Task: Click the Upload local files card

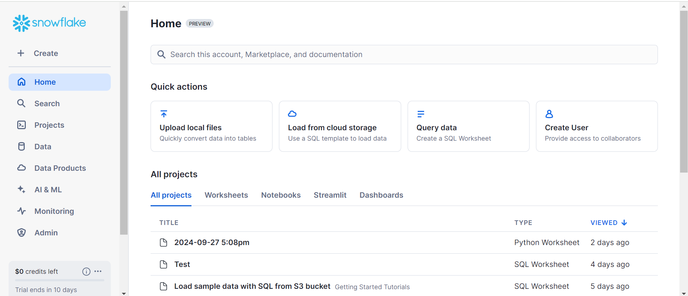Action: [212, 126]
